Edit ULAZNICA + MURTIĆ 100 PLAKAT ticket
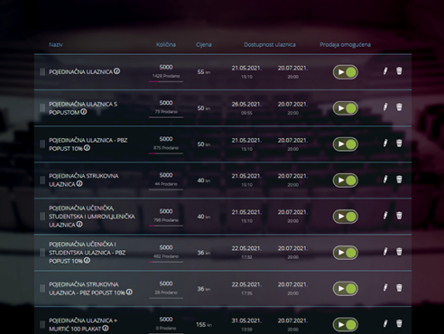444x334 pixels. [385, 323]
